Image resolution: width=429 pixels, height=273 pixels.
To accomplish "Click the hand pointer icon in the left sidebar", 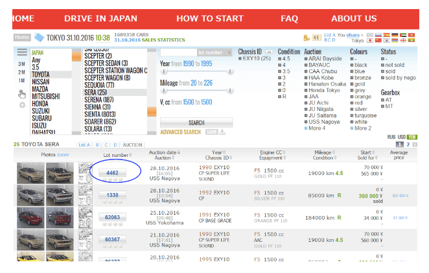I will click(22, 94).
